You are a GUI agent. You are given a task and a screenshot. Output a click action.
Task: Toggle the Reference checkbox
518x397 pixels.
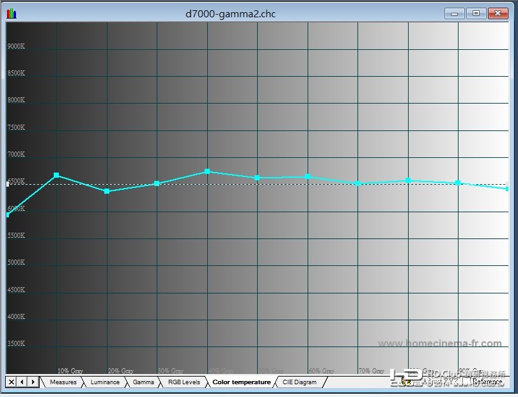coord(466,381)
